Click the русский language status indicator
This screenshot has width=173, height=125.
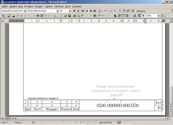click(106, 122)
